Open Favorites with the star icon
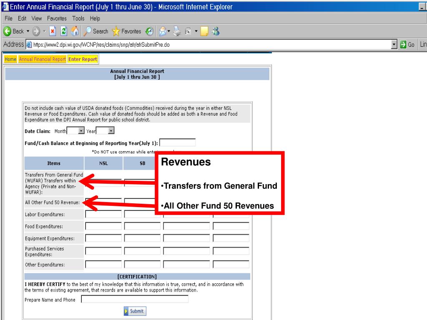This screenshot has height=320, width=427. 116,31
